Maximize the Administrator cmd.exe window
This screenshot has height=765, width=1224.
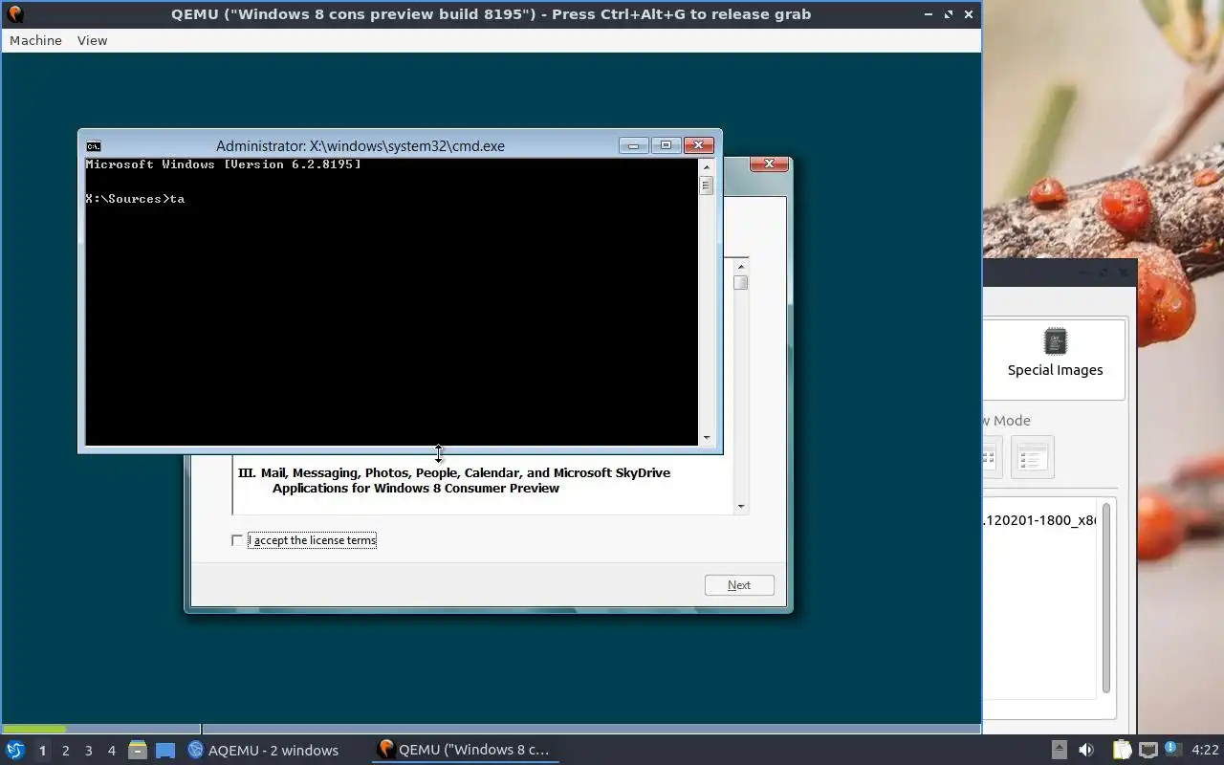click(x=666, y=145)
